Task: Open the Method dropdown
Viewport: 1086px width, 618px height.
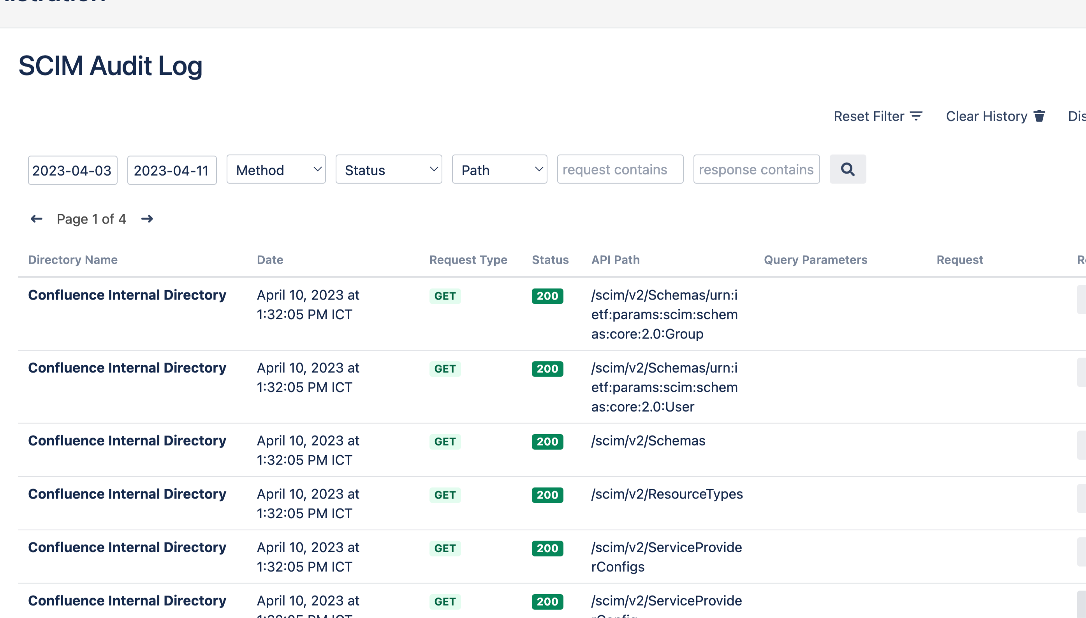Action: [276, 170]
